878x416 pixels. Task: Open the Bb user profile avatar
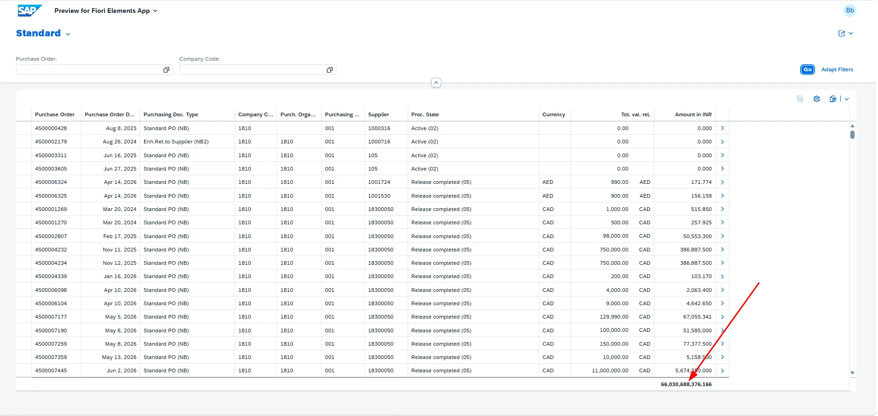coord(849,11)
